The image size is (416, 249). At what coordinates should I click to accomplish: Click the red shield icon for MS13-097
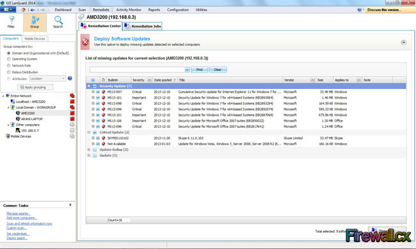tap(104, 92)
